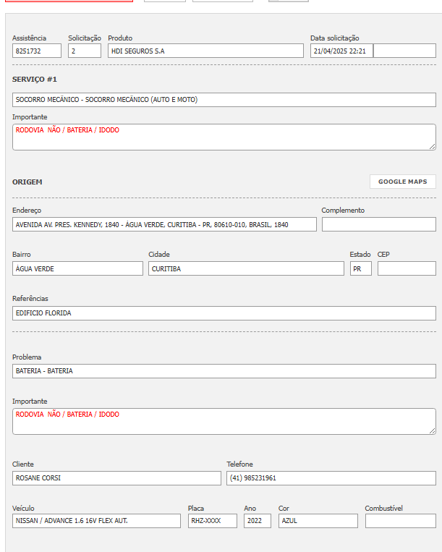Click the Estado field showing PR
This screenshot has height=552, width=442.
click(x=360, y=269)
